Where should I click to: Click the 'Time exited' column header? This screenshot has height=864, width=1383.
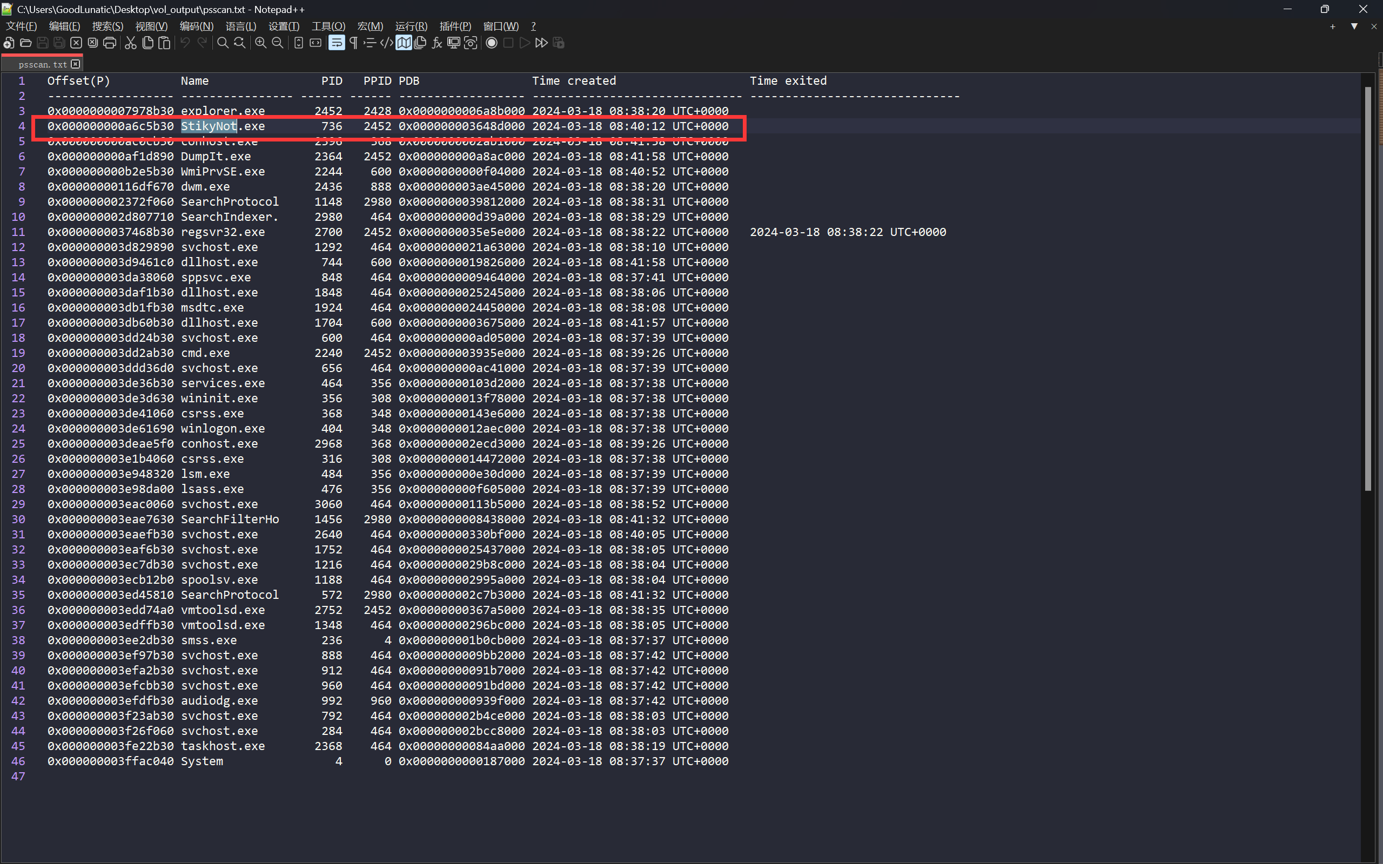point(788,80)
